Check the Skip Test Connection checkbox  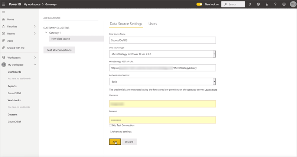110,125
